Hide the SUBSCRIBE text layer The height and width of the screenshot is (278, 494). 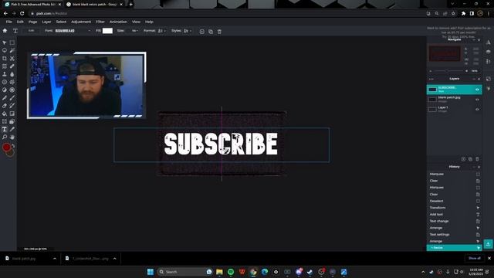click(477, 90)
